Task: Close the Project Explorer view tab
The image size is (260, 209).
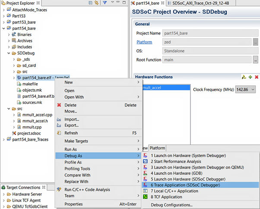Action: (38, 3)
